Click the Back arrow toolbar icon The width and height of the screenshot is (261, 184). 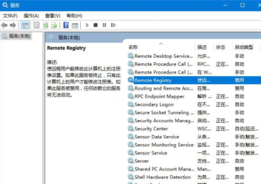5,25
